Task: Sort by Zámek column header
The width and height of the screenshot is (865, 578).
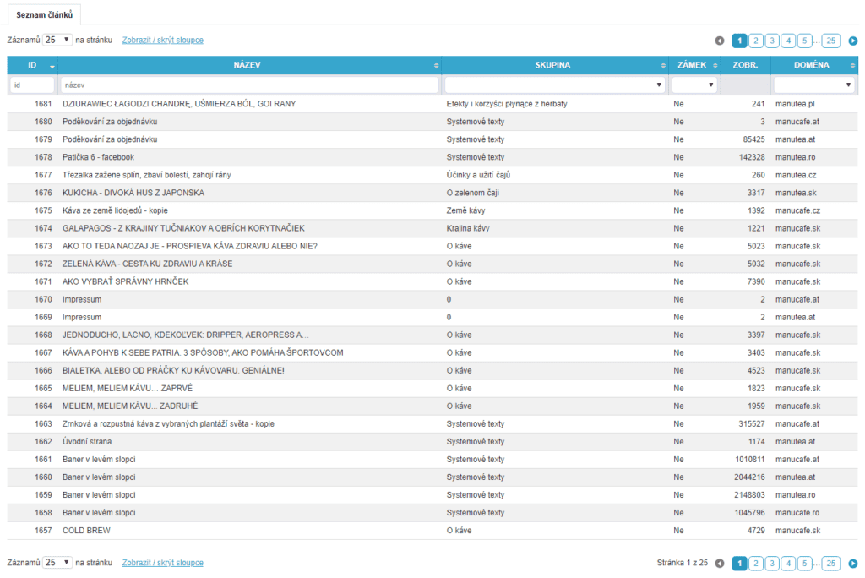Action: tap(693, 65)
